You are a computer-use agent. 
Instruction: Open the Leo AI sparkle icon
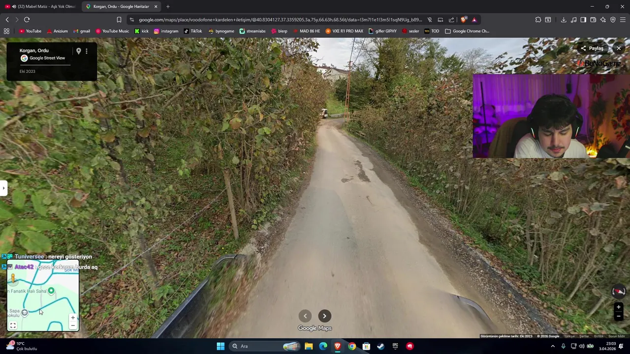603,20
